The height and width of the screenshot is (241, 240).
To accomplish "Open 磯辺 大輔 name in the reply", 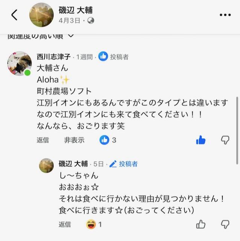I will (x=73, y=164).
